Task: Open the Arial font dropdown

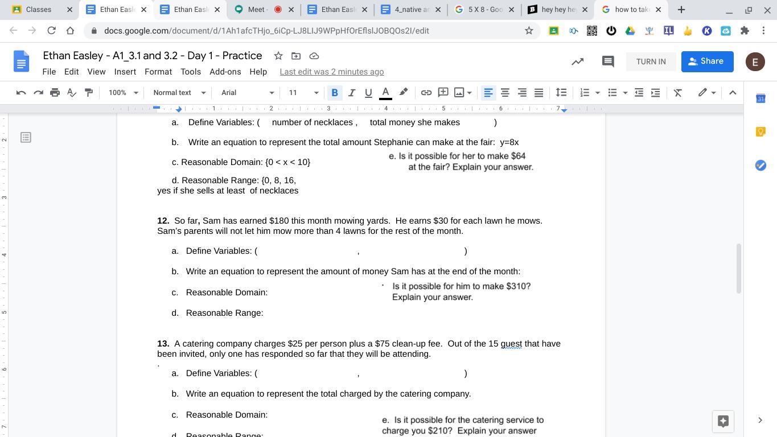Action: coord(247,93)
